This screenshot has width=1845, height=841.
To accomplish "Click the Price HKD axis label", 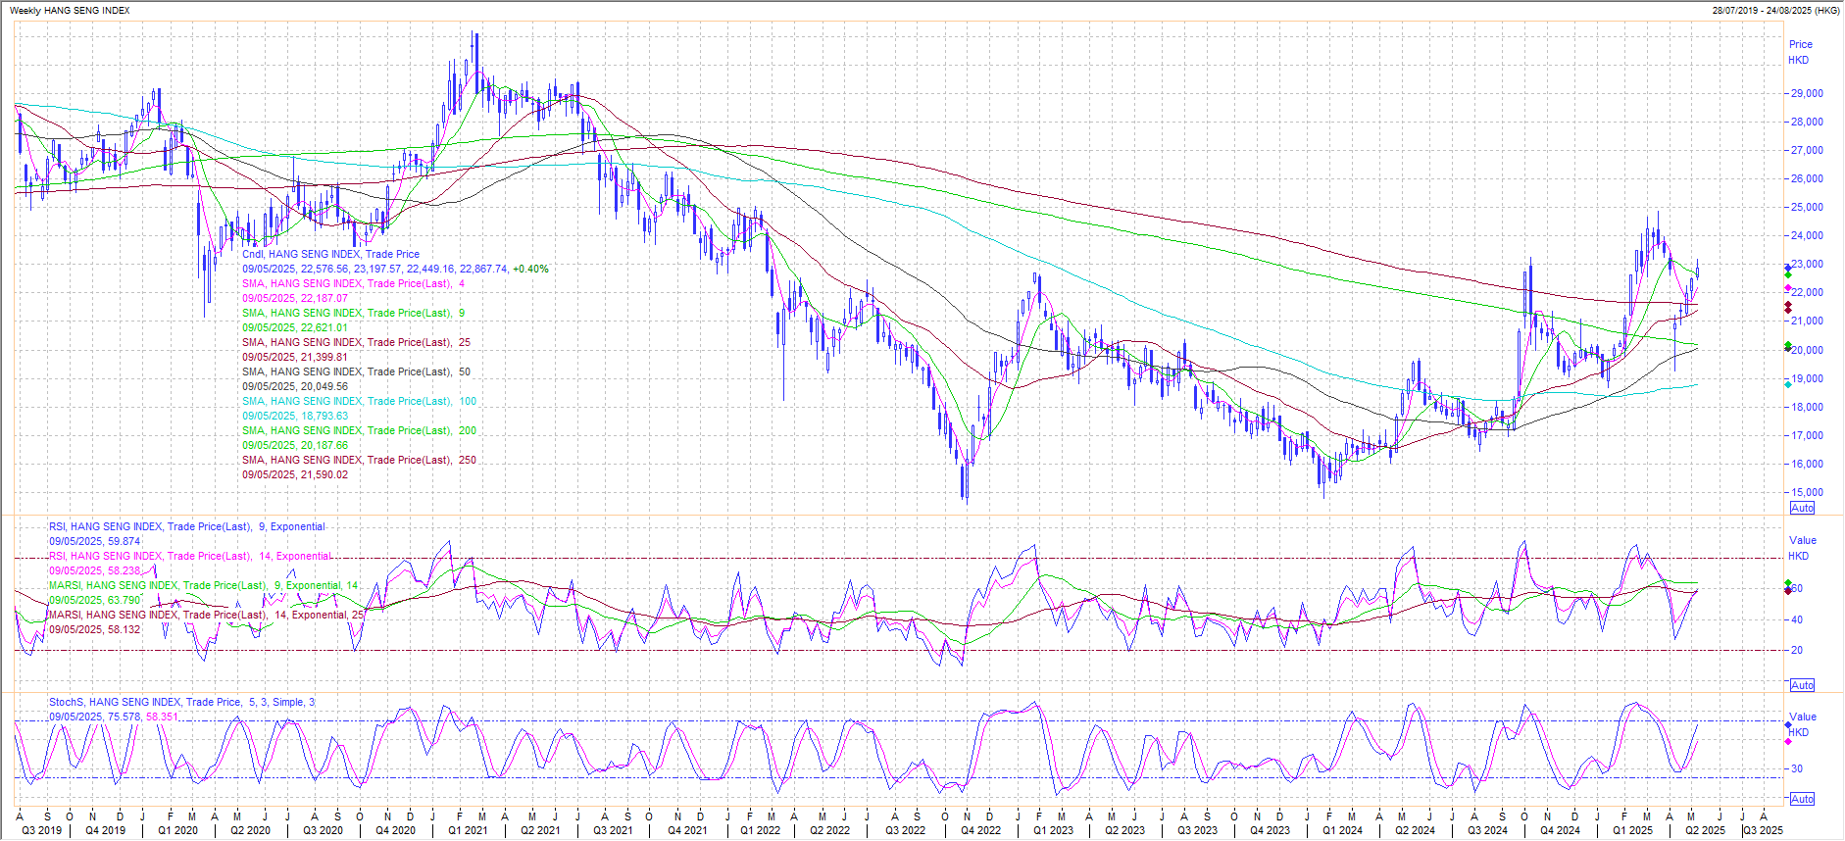I will [x=1801, y=52].
